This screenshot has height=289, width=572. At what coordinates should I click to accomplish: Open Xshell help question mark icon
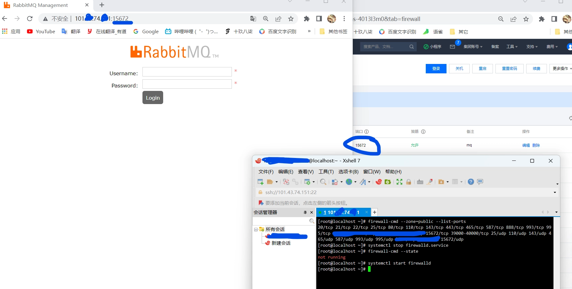(471, 182)
